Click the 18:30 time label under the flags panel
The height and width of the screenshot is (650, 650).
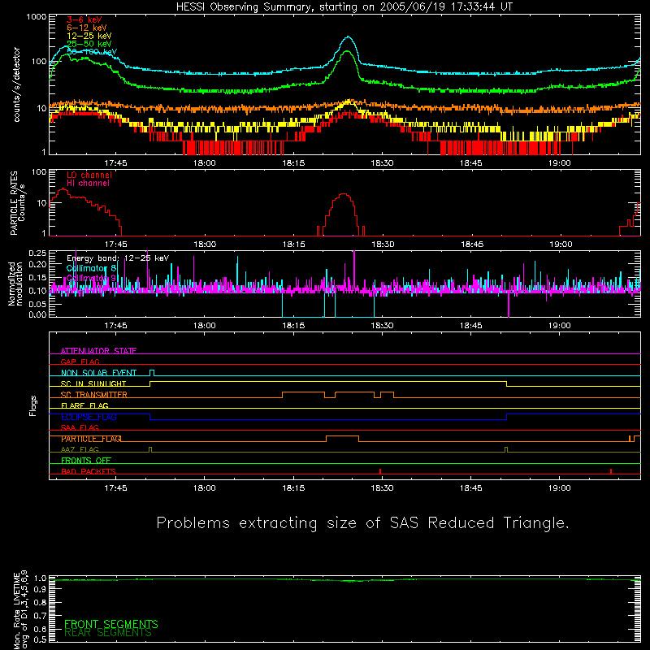(382, 488)
